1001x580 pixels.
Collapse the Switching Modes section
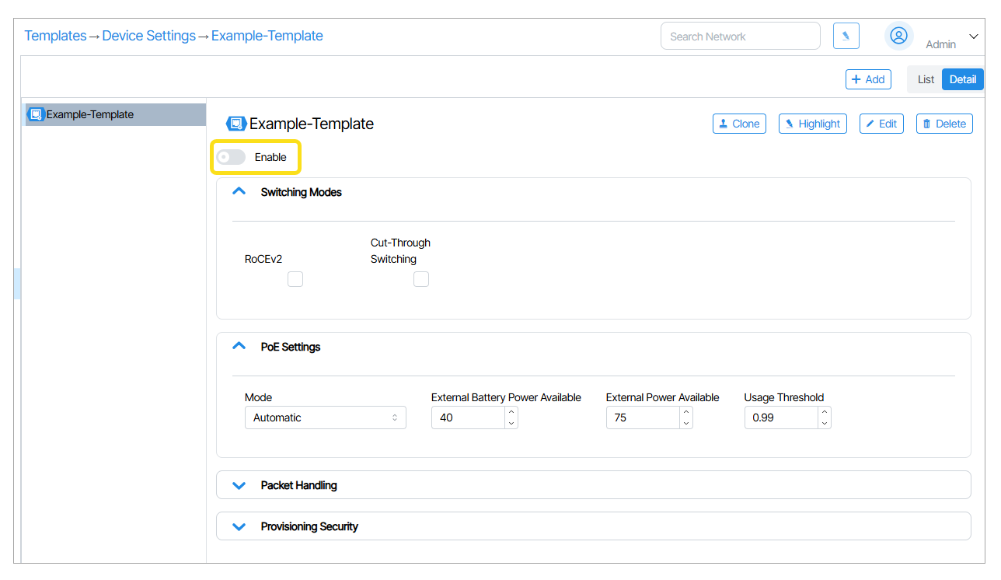tap(239, 192)
